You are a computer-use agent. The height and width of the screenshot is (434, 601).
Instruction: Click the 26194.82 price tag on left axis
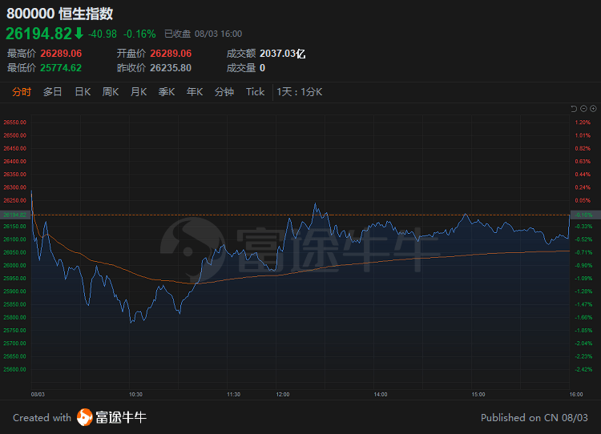pos(15,215)
